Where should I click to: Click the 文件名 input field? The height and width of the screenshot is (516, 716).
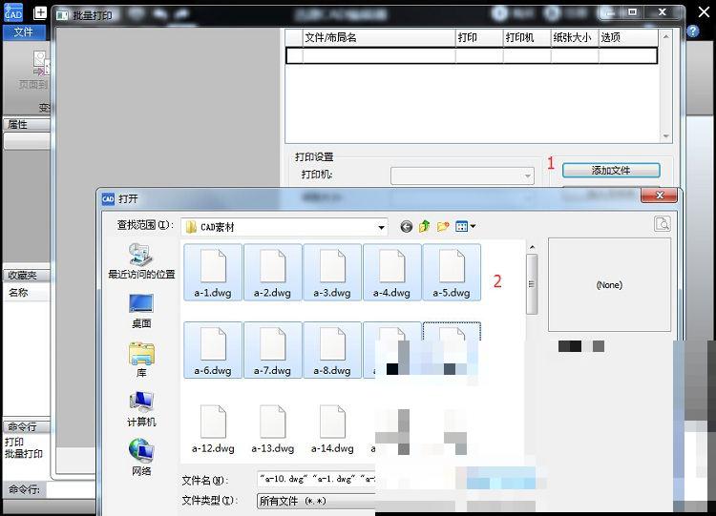coord(316,479)
